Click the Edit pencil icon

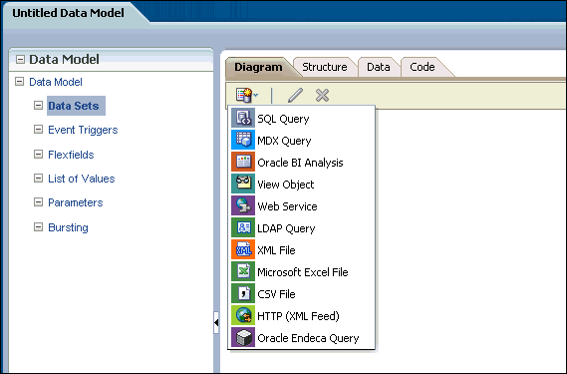(x=295, y=95)
